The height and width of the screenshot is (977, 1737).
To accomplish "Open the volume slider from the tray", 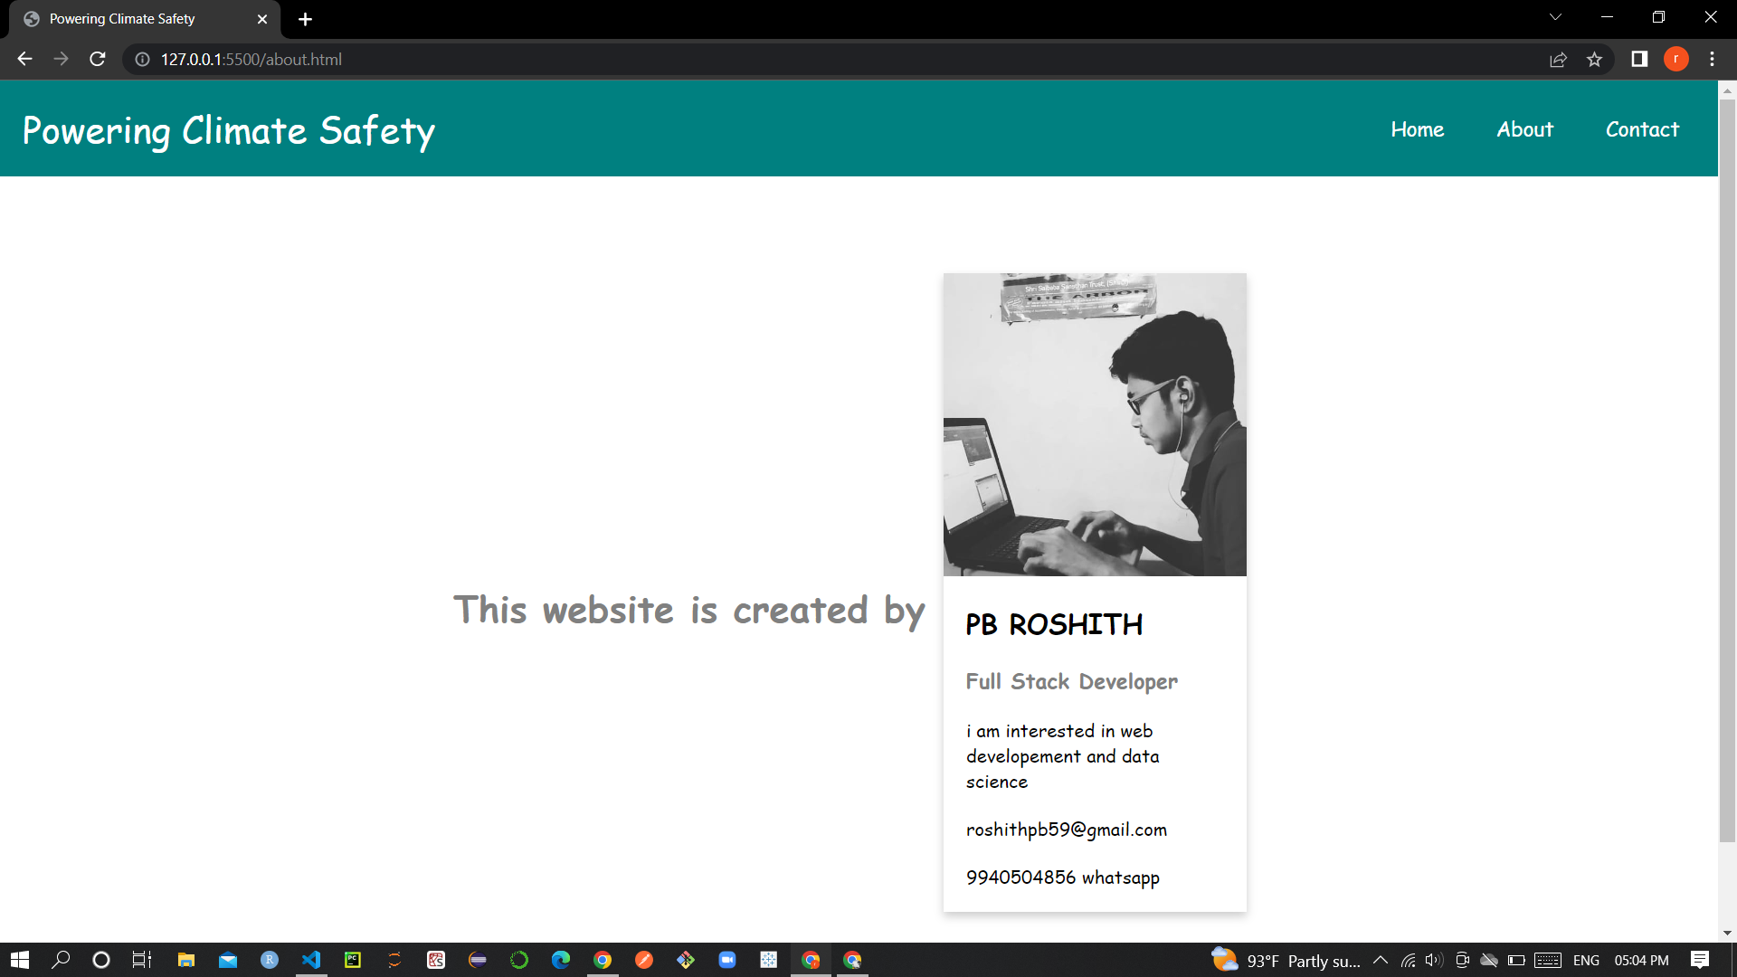I will 1434,961.
